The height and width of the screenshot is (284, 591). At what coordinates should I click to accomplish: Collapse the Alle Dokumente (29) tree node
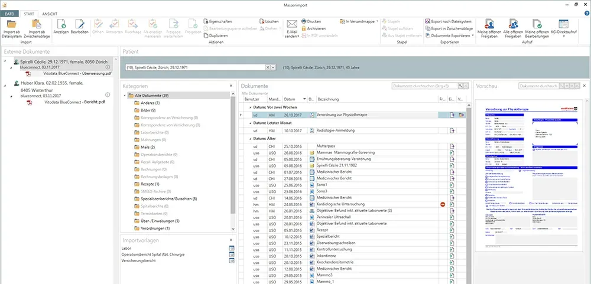(x=124, y=96)
